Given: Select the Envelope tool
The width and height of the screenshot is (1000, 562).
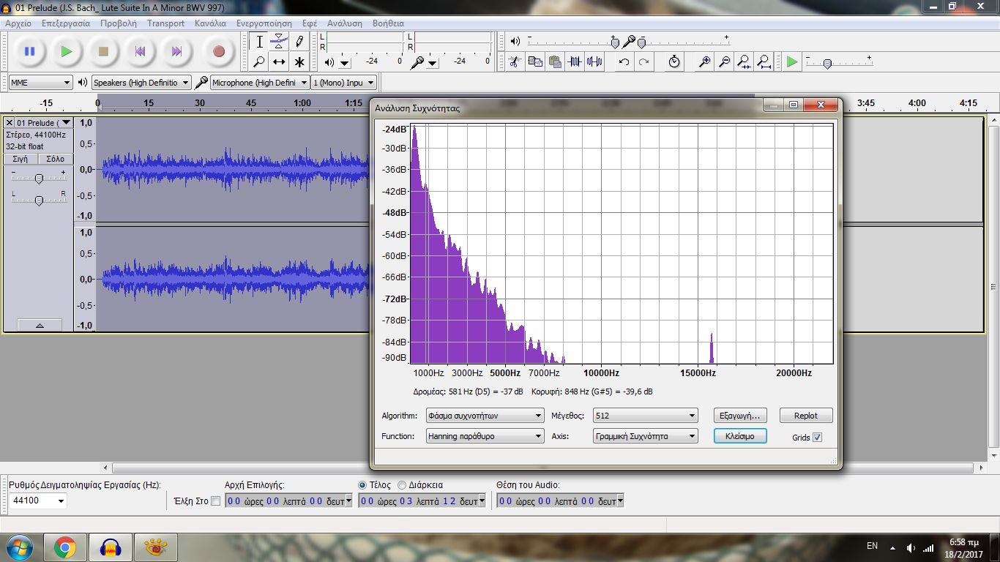Looking at the screenshot, I should pyautogui.click(x=279, y=41).
